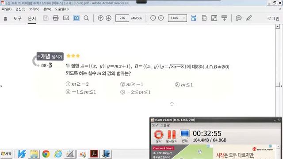Go to next page arrow
The height and width of the screenshot is (159, 283).
[x=109, y=18]
